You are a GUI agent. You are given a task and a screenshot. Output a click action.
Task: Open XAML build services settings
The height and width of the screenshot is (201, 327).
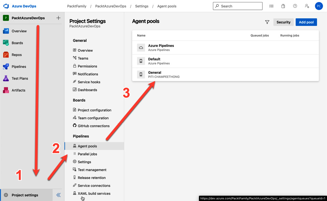tap(94, 194)
